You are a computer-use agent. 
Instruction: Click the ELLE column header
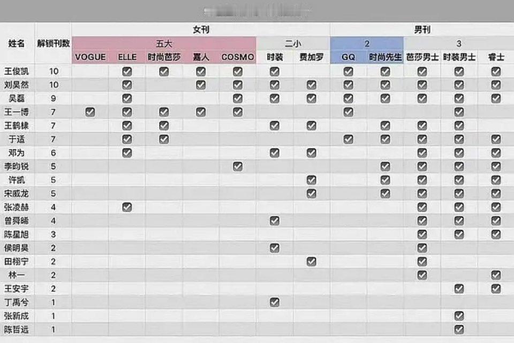coord(127,57)
